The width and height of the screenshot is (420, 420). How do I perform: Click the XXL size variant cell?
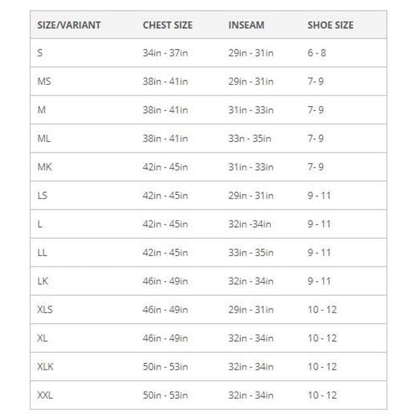45,395
